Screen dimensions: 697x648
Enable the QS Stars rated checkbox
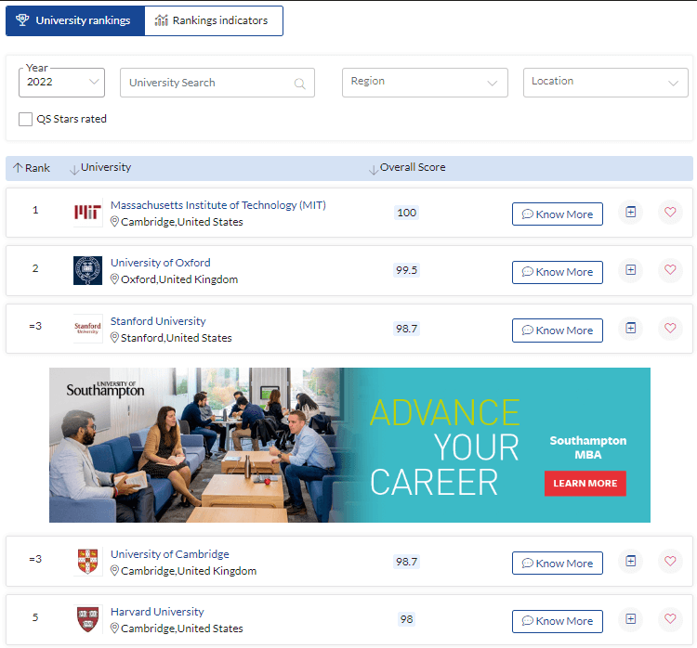(25, 119)
